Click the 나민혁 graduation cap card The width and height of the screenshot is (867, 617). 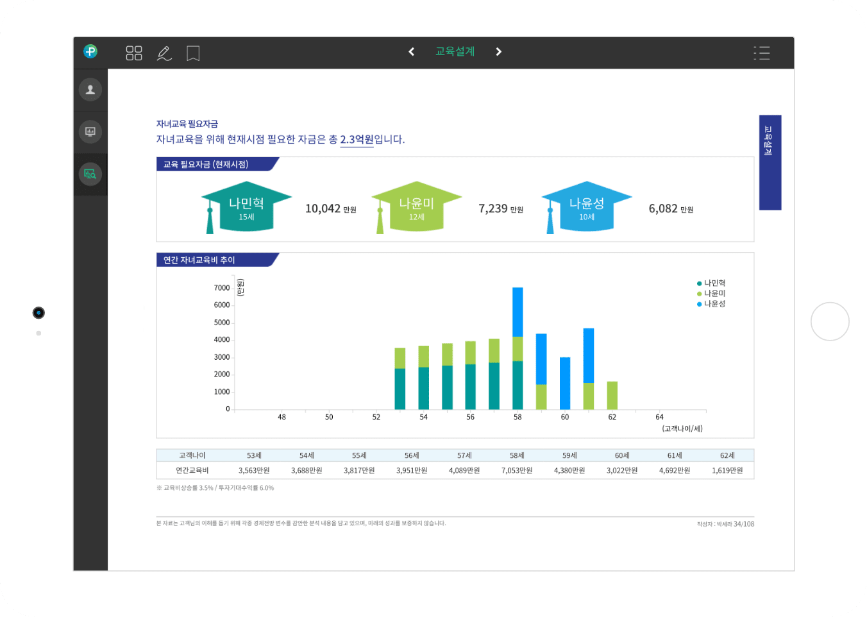(246, 207)
